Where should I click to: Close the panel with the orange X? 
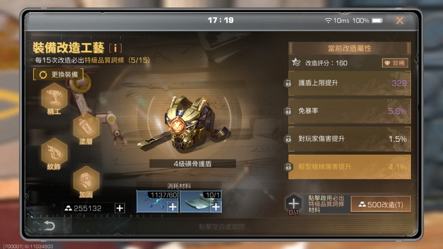tap(400, 21)
